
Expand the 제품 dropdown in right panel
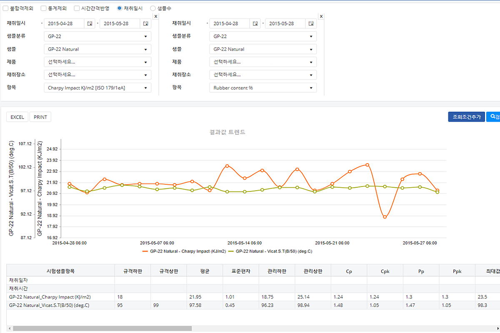tap(263, 62)
